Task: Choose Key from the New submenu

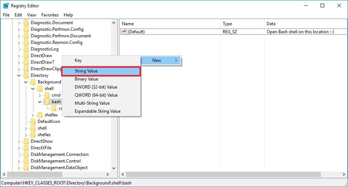Action: [x=101, y=60]
